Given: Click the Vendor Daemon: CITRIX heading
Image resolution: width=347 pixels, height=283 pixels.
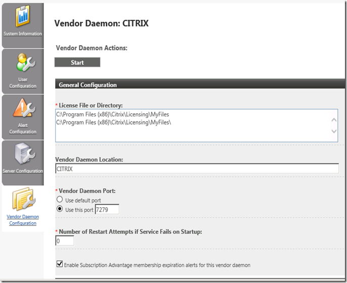Looking at the screenshot, I should click(x=101, y=23).
